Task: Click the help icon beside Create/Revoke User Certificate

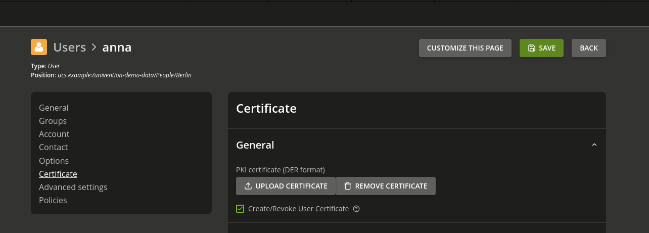Action: click(x=356, y=209)
